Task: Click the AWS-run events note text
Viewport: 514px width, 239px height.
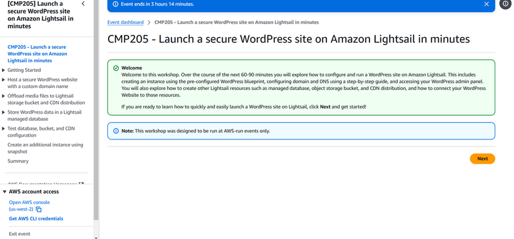Action: coord(196,131)
